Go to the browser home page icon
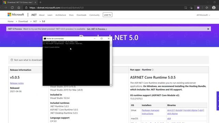This screenshot has height=123, width=219. coord(19,8)
